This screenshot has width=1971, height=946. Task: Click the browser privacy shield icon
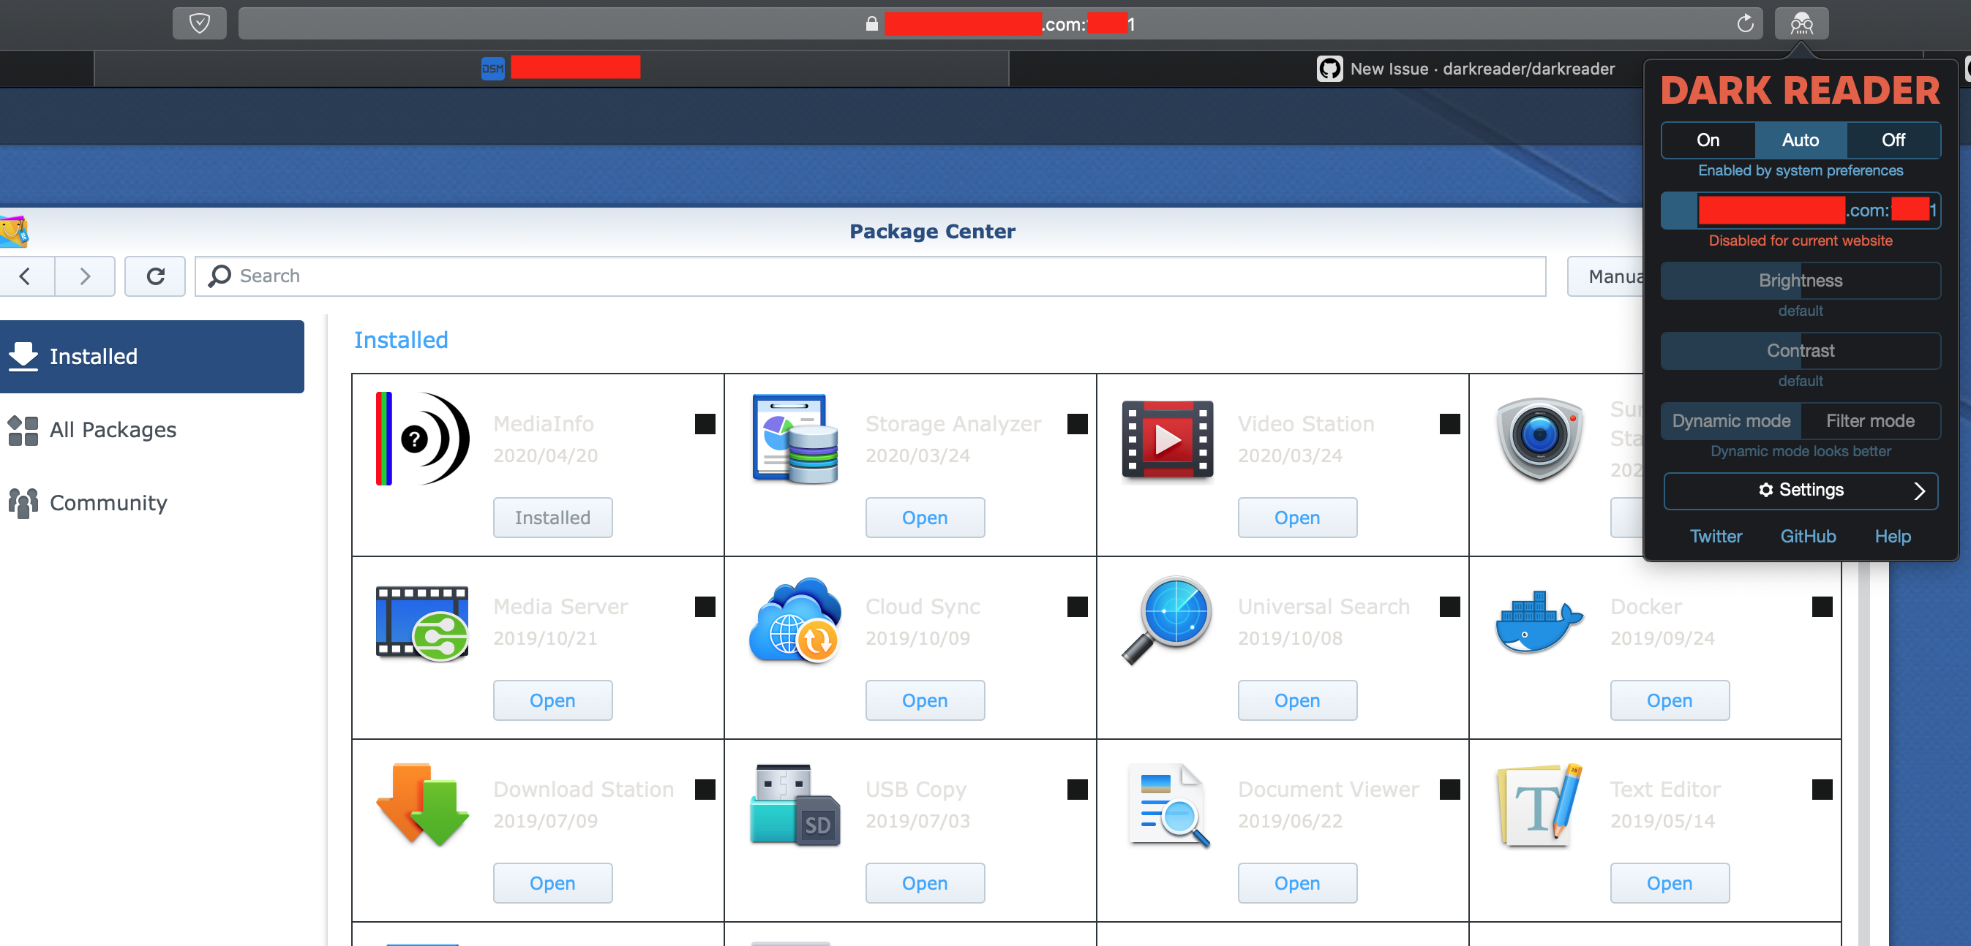[200, 23]
